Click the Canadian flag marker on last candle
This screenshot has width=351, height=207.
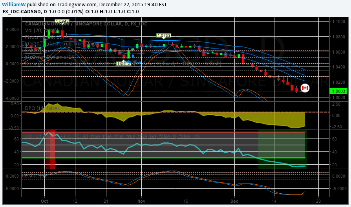[x=305, y=88]
